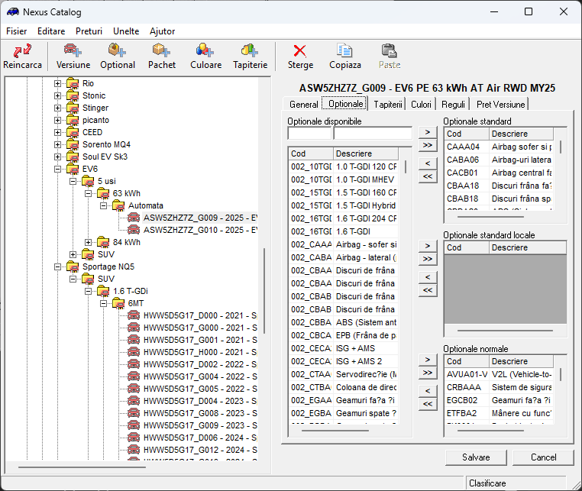
Task: Click the Sterge delete icon
Action: [300, 51]
